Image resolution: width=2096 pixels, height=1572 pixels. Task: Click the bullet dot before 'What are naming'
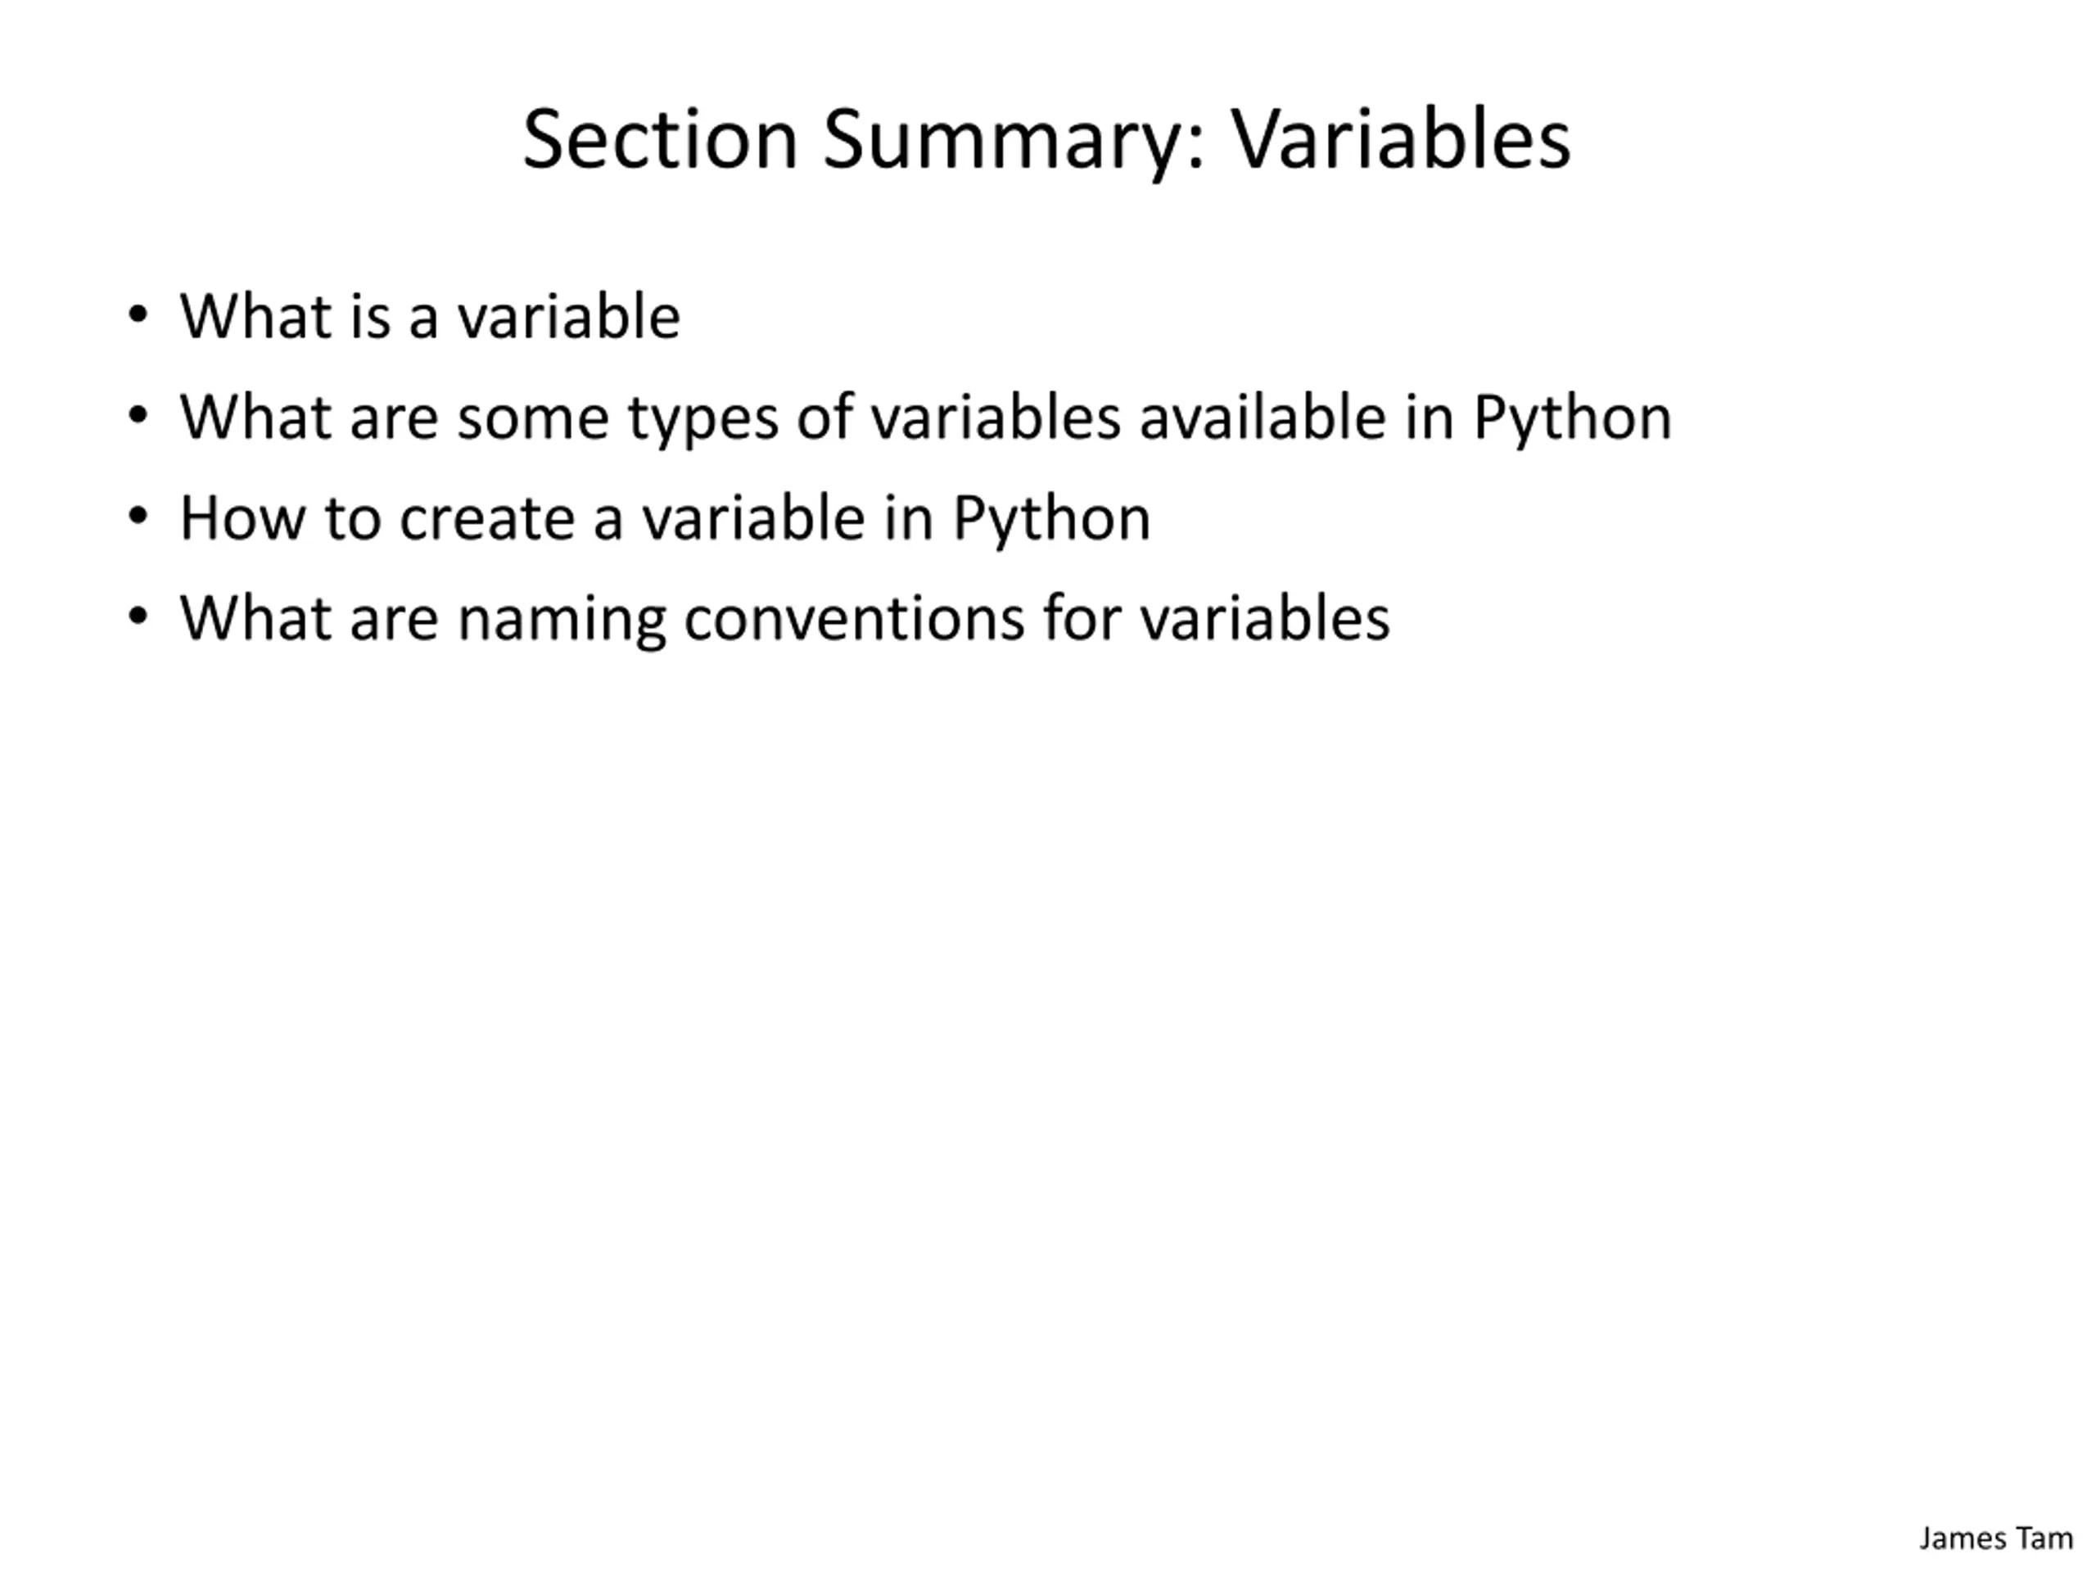[x=138, y=617]
